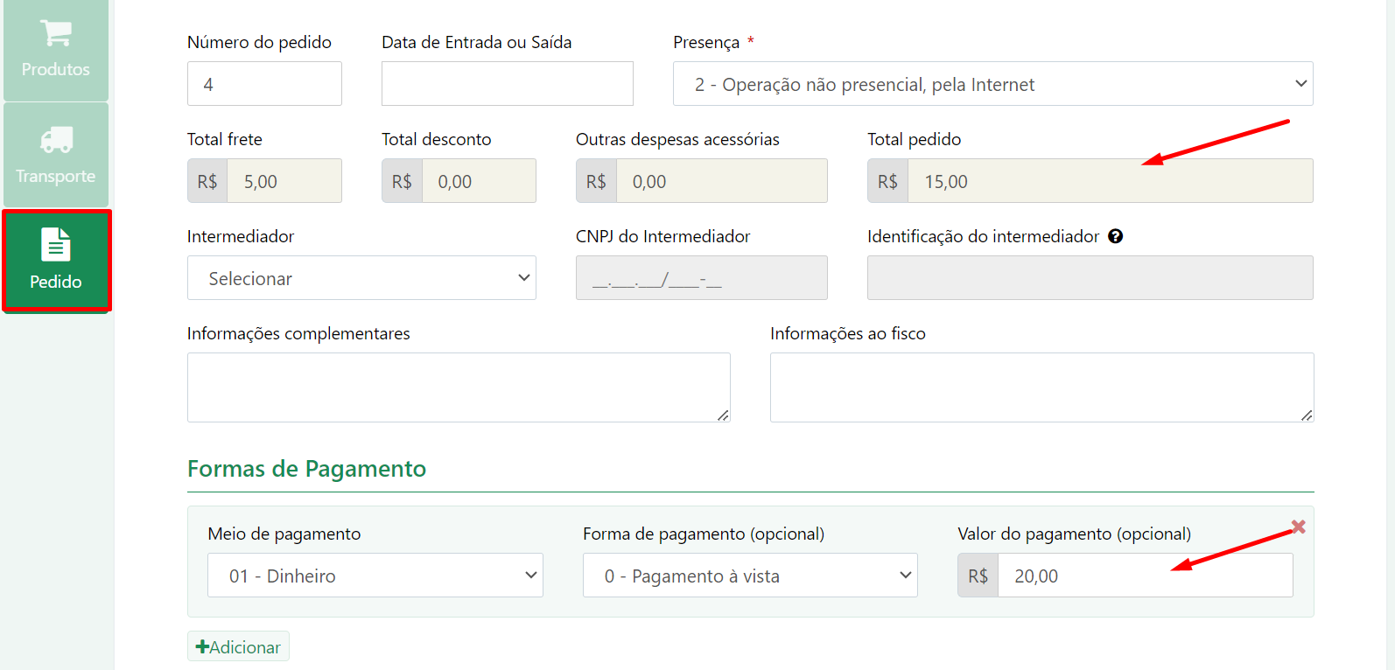Click the truck icon in Transporte
The image size is (1395, 670).
coord(56,140)
